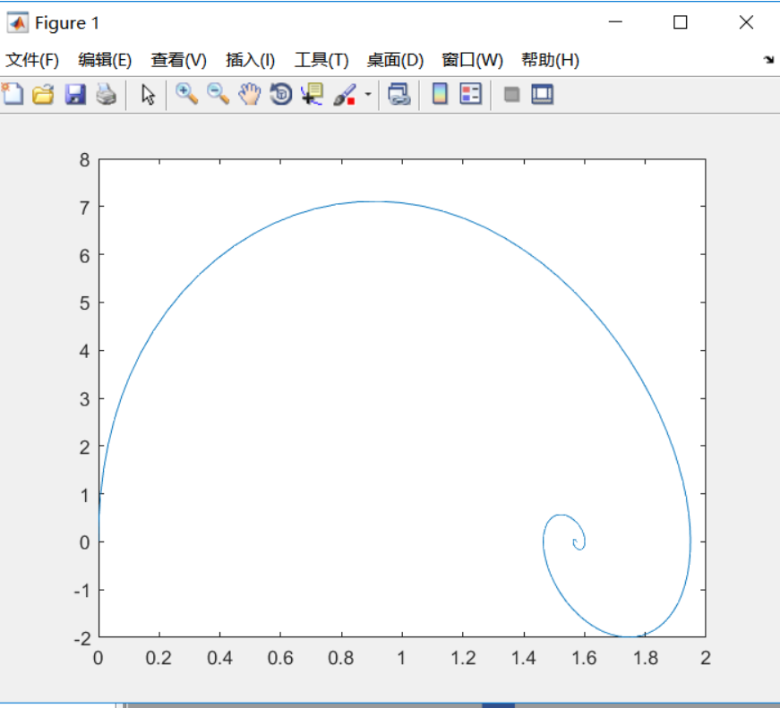
Task: Print the figure with the printer icon
Action: click(106, 94)
